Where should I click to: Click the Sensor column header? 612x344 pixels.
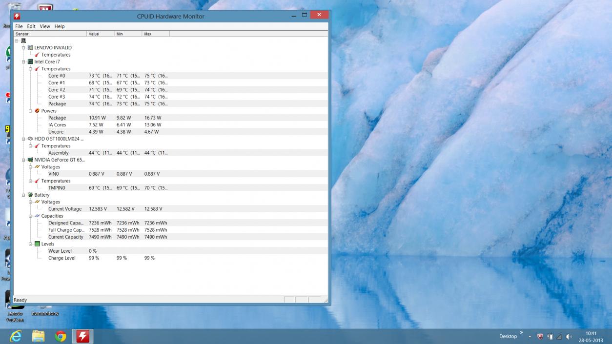coord(50,34)
